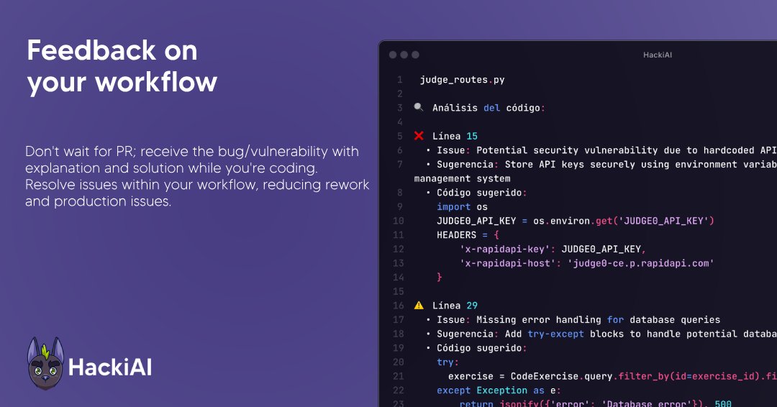Click the HackiAI window title

point(658,55)
